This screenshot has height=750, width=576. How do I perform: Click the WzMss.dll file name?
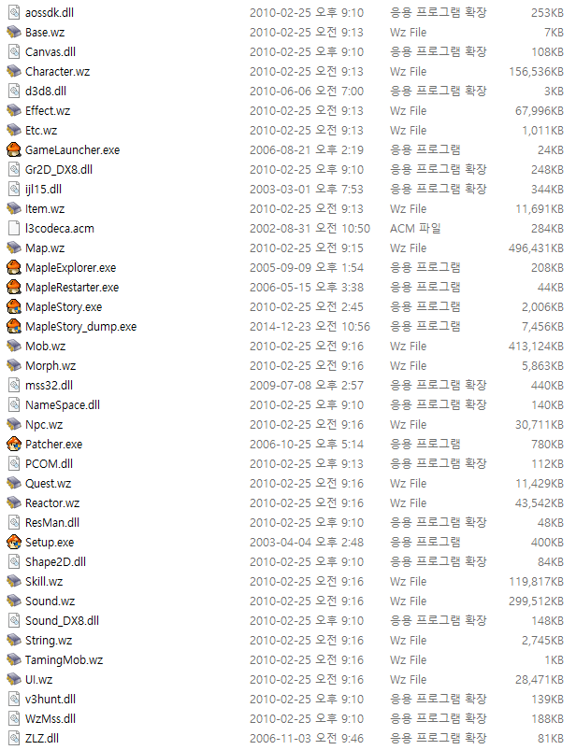point(50,718)
